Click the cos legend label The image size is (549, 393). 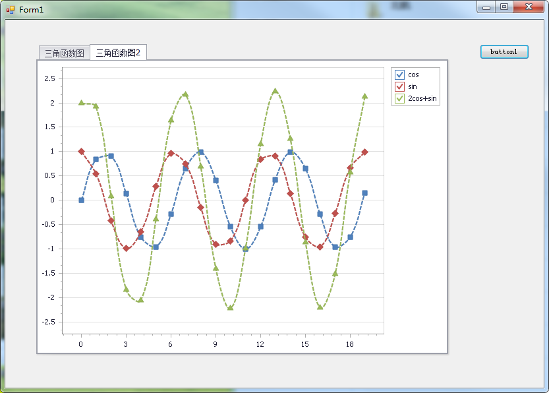click(x=413, y=75)
